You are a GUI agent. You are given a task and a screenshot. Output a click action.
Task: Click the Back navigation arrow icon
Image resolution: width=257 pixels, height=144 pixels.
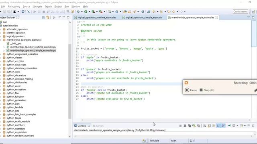click(173, 12)
